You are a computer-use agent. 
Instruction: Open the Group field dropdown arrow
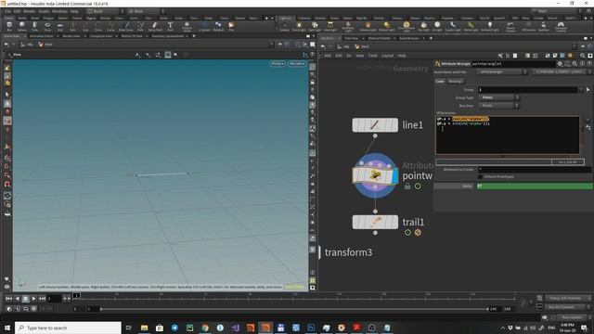coord(581,90)
